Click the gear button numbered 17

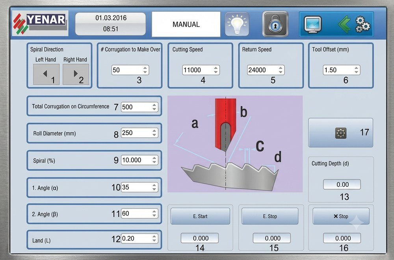click(340, 133)
